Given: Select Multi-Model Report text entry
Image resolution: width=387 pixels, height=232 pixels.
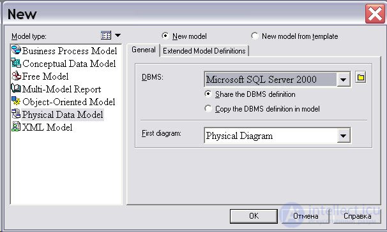Looking at the screenshot, I should coord(62,89).
